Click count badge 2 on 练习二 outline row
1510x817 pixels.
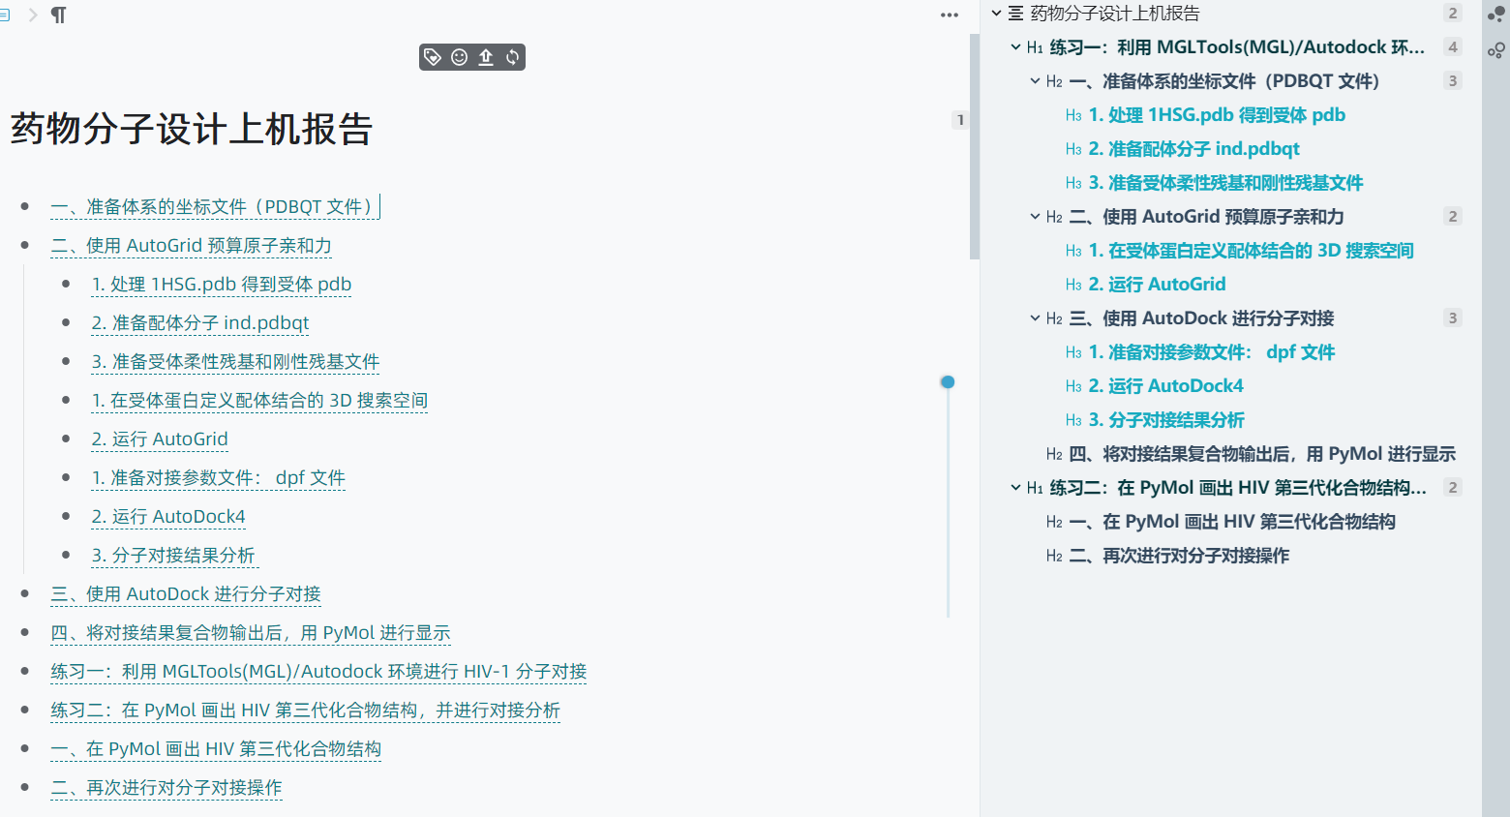coord(1452,488)
